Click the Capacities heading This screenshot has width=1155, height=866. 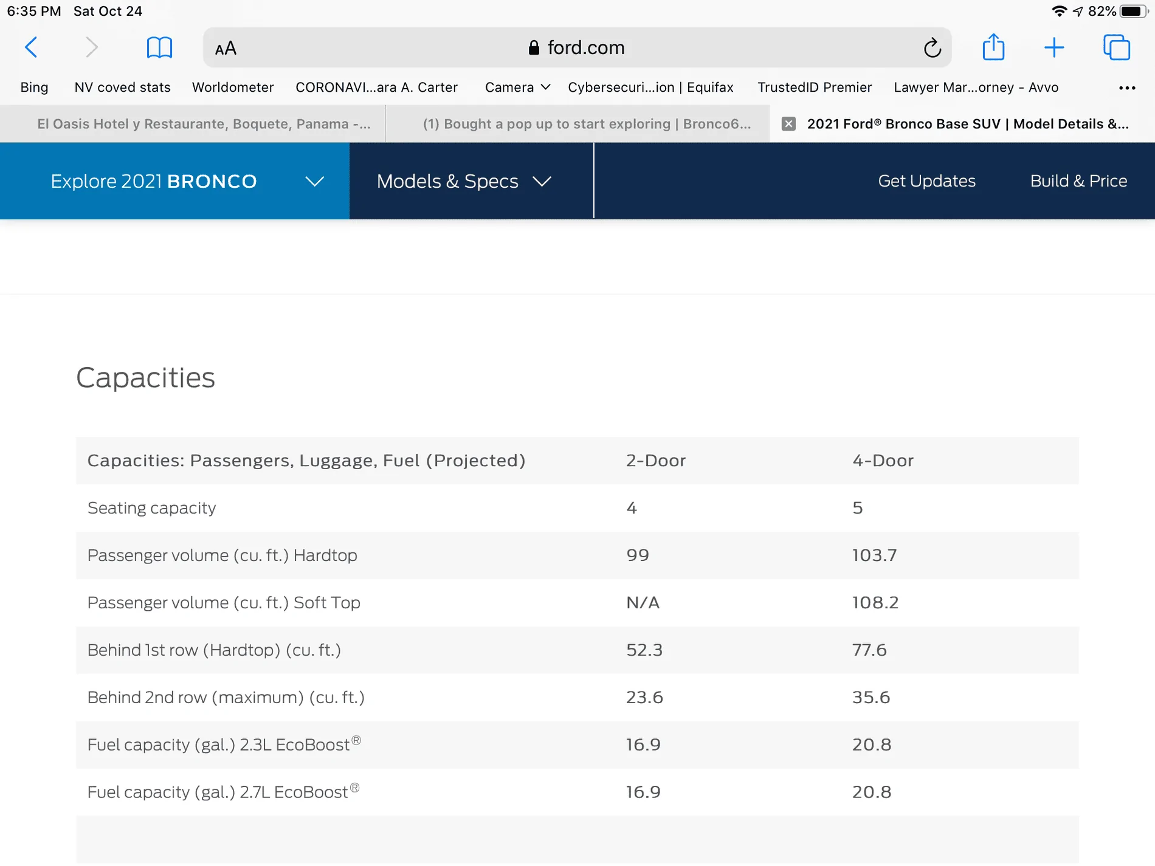[x=145, y=378]
